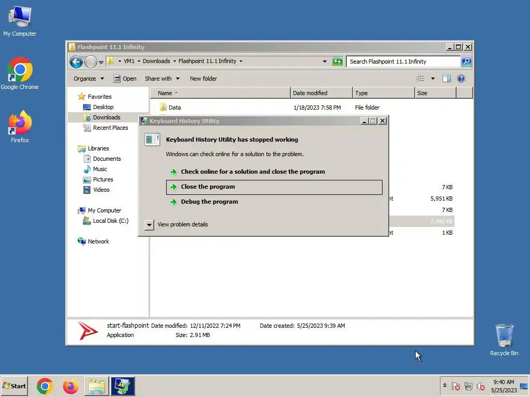Click VM1 in the address breadcrumb
The height and width of the screenshot is (397, 530).
(x=129, y=61)
